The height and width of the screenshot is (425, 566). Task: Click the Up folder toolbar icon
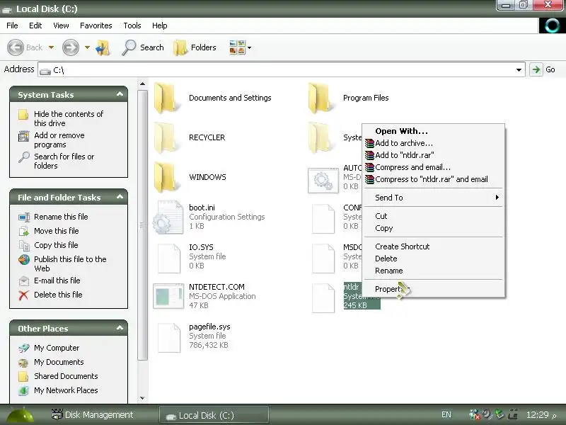[x=103, y=47]
